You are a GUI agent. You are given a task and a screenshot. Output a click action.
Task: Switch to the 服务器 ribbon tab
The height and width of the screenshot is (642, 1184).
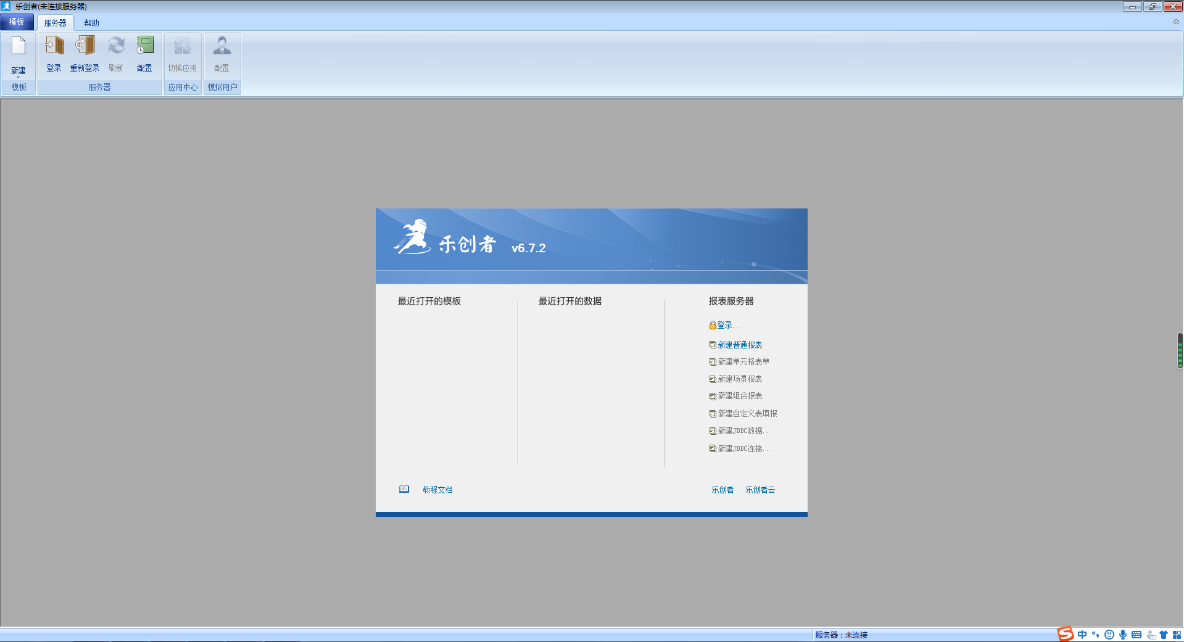coord(56,23)
